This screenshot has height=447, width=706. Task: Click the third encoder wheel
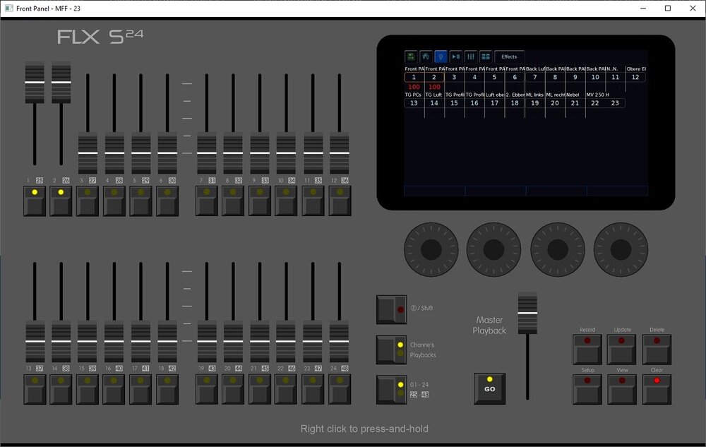pos(558,249)
